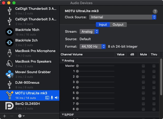Click the default output speaker indicator on MOTU row
163x119 pixels.
coord(57,98)
